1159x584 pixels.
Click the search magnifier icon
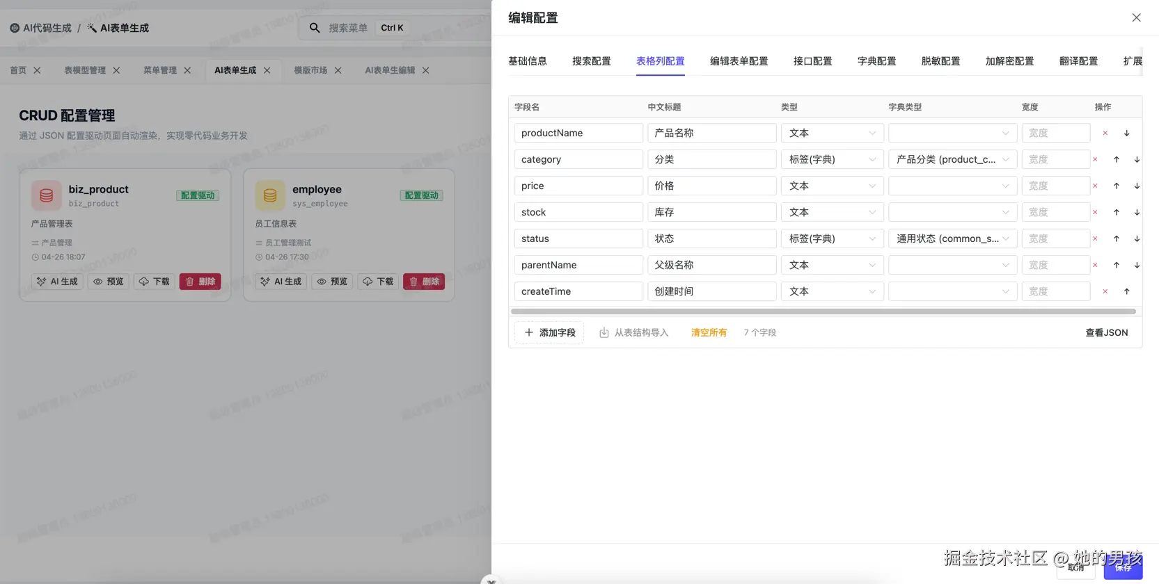pyautogui.click(x=315, y=28)
